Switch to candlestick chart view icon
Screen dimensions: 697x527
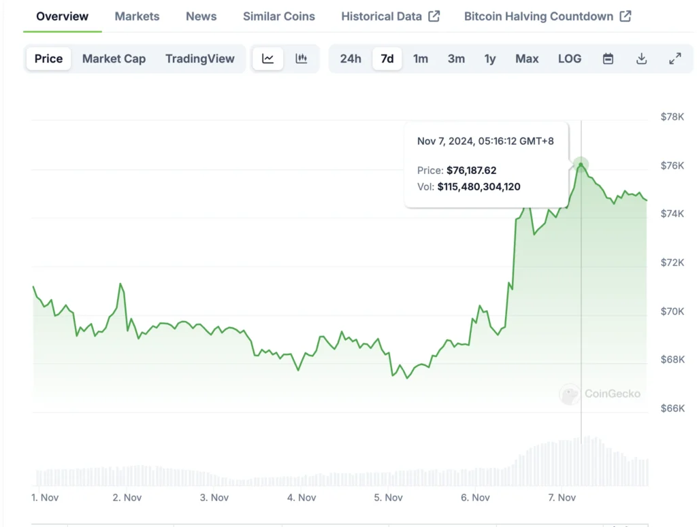[302, 58]
